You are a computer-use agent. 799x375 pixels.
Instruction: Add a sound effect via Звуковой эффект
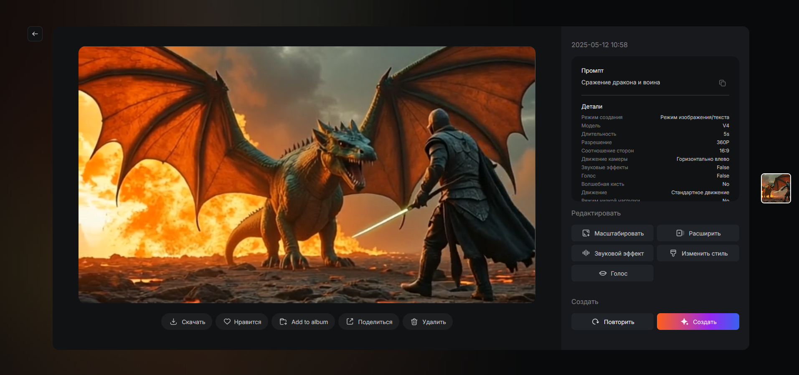[612, 253]
